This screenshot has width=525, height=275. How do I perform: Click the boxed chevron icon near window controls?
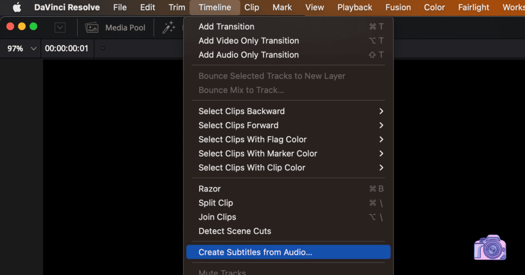coord(59,27)
